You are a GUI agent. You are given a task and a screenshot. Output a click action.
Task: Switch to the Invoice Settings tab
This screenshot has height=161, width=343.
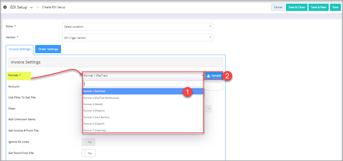19,49
